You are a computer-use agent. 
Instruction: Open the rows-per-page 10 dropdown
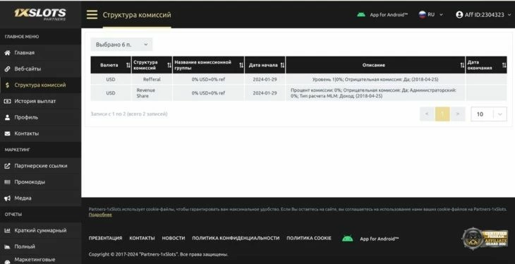point(489,114)
